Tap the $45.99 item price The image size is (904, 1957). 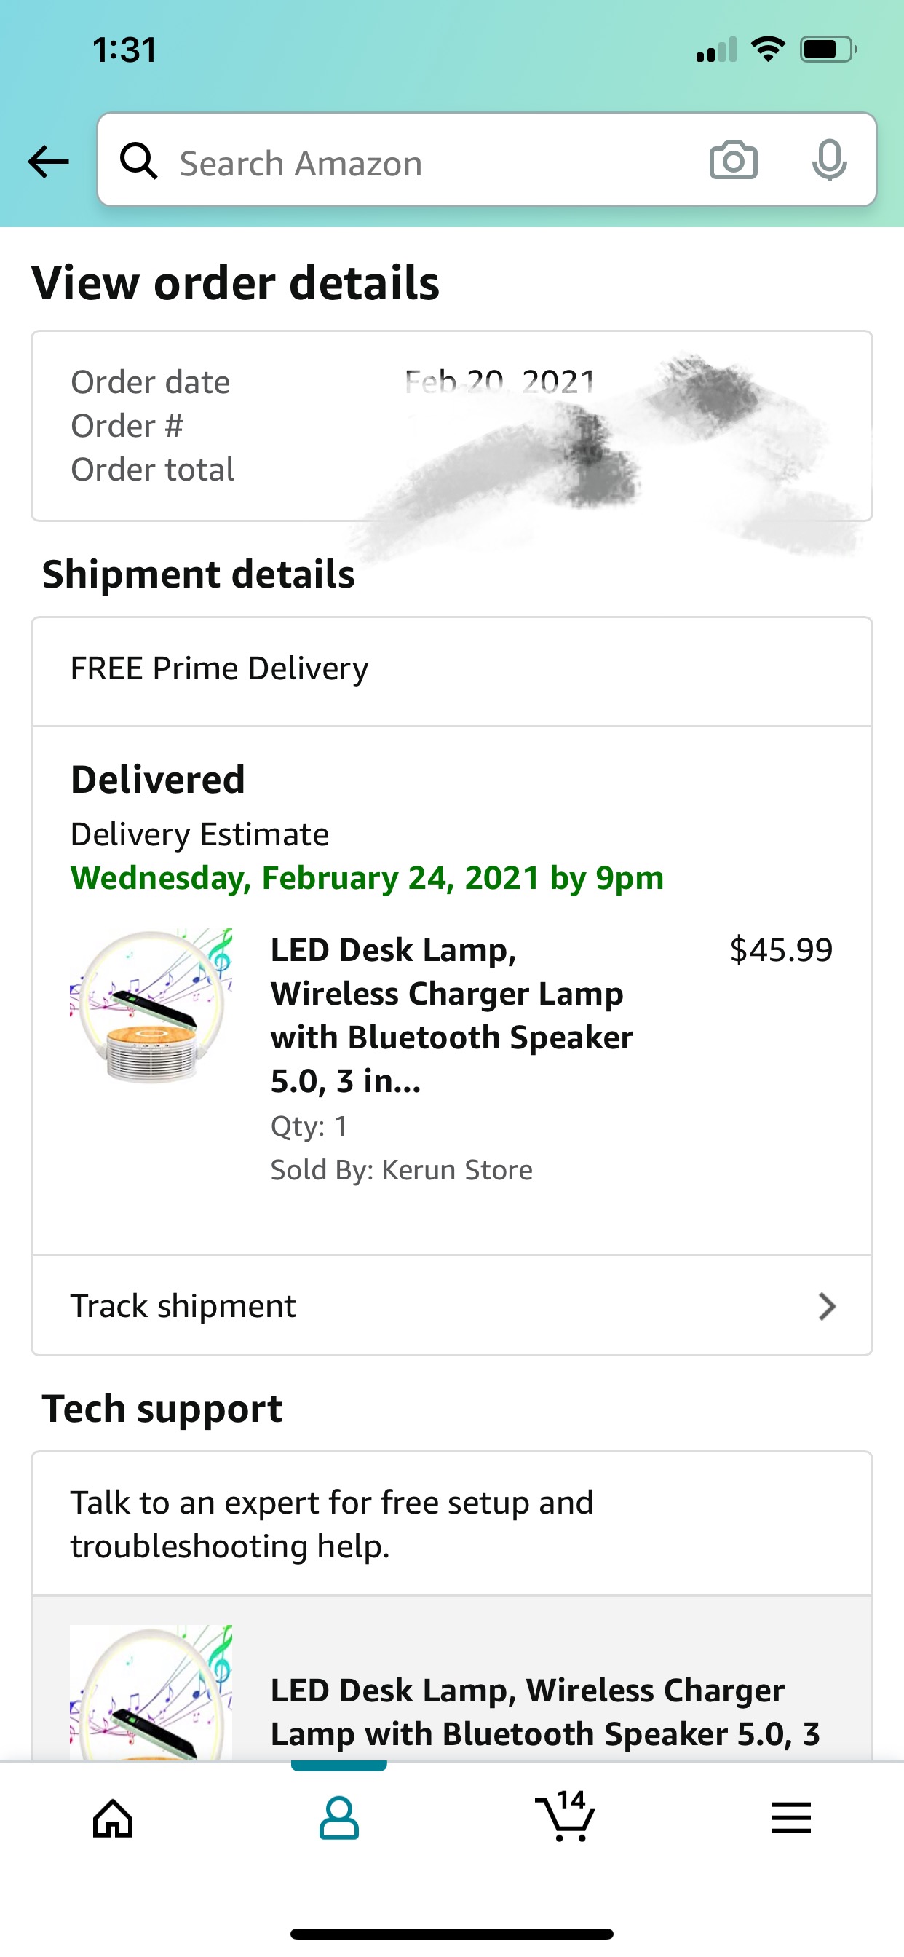(x=781, y=949)
